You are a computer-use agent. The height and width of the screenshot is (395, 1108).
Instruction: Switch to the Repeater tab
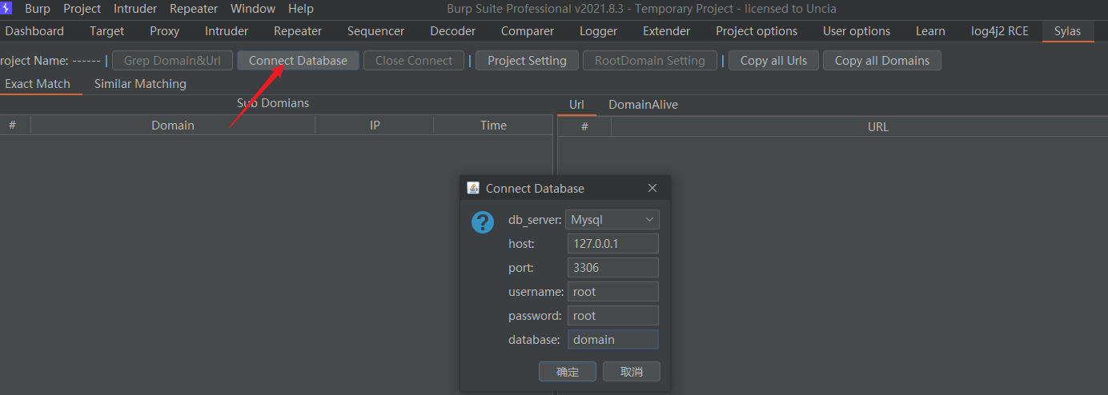298,31
